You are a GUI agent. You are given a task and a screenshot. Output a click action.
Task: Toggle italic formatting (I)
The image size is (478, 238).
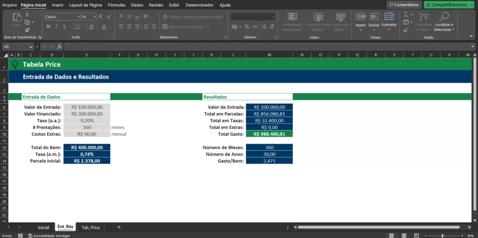click(x=56, y=27)
